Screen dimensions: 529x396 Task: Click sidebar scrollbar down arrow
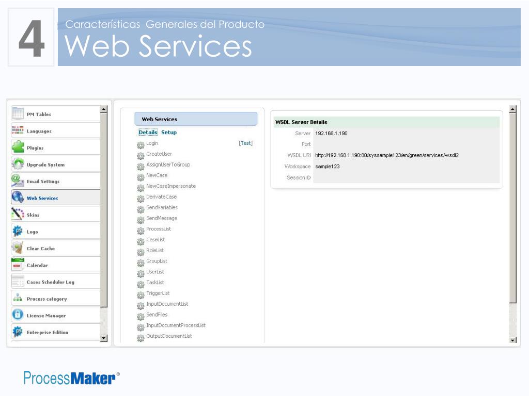pos(104,338)
